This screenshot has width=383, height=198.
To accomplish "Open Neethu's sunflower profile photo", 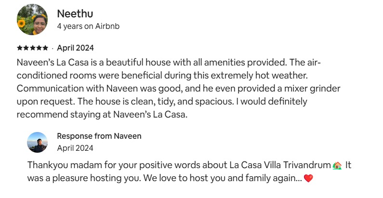I will click(32, 20).
